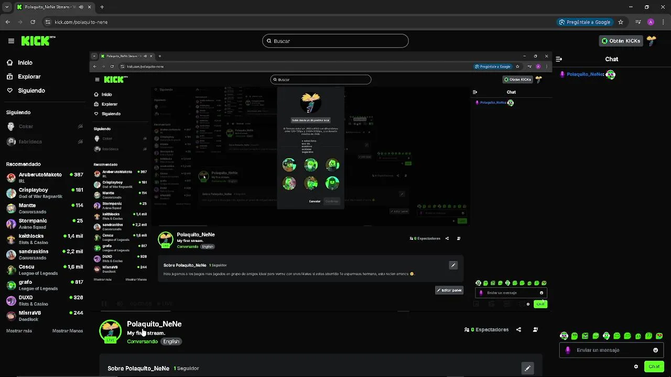The height and width of the screenshot is (377, 671).
Task: Open Chrome tab search dropdown
Action: tap(6, 7)
